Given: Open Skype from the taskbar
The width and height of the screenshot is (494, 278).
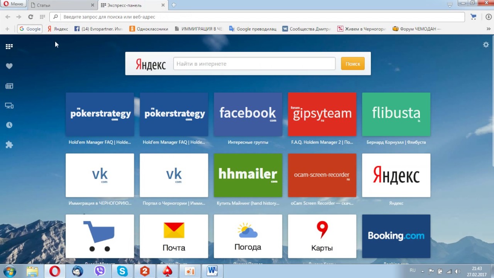Looking at the screenshot, I should [x=122, y=271].
